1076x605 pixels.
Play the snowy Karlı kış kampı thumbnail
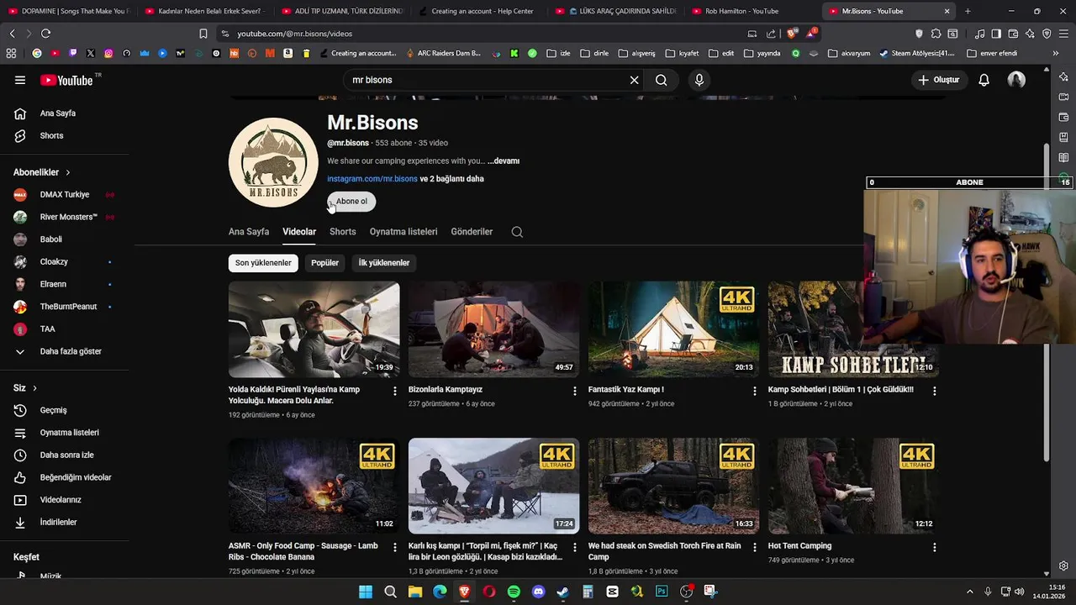tap(493, 486)
